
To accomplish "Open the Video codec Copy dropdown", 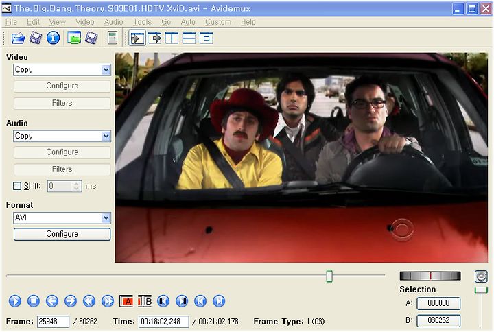I will 62,69.
